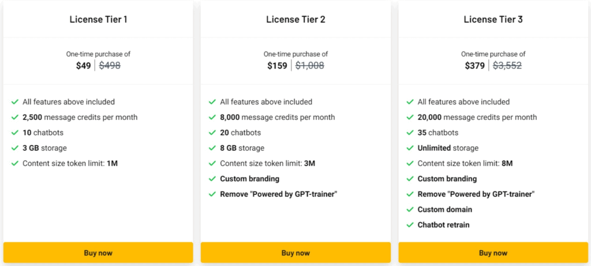Click checkmark next to 10 chatbots
Screen dimensions: 591x266
pos(15,133)
